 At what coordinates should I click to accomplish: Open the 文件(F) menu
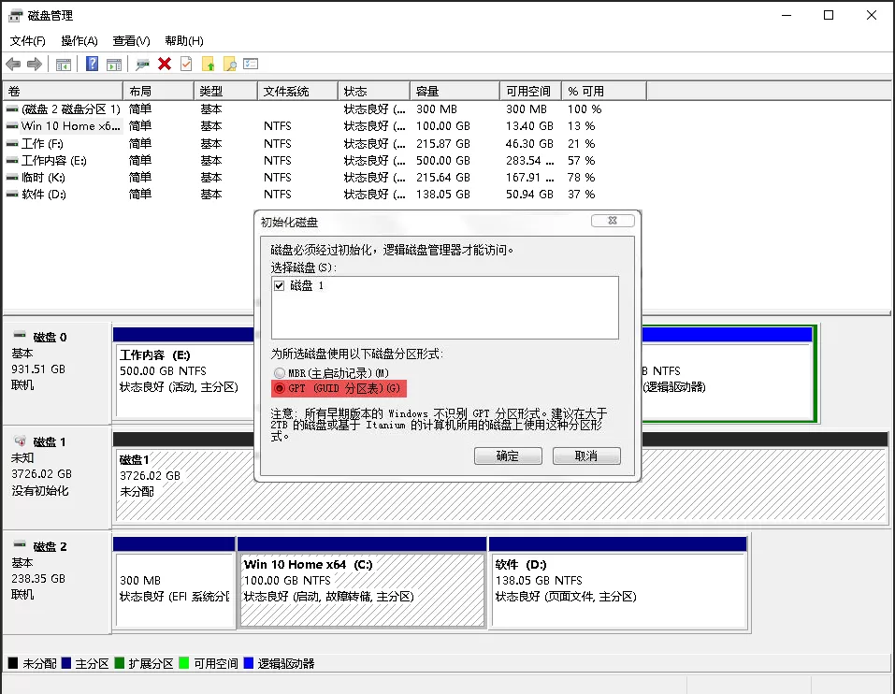coord(27,41)
